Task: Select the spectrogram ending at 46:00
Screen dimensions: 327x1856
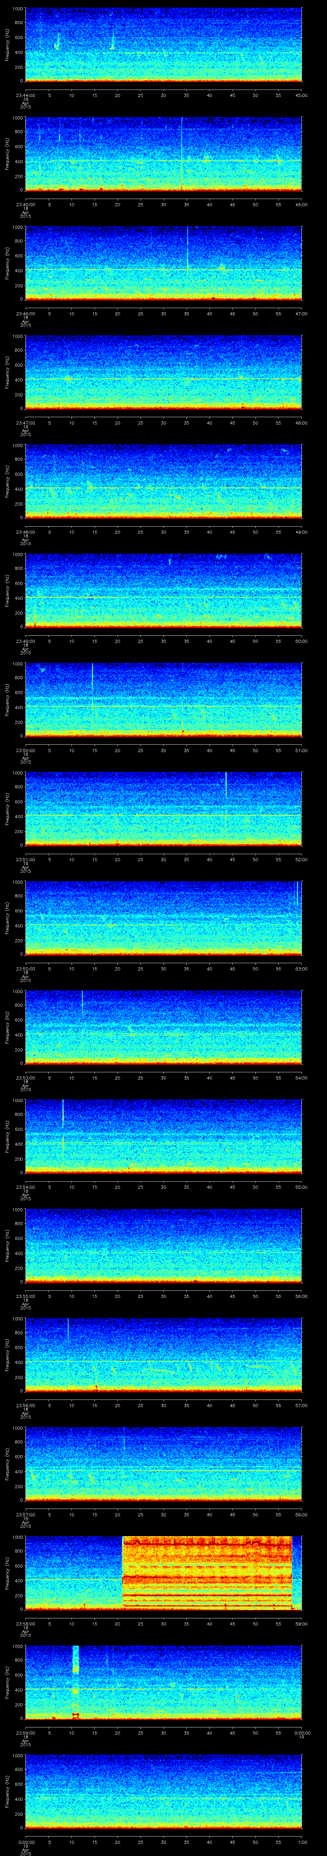Action: pyautogui.click(x=163, y=154)
